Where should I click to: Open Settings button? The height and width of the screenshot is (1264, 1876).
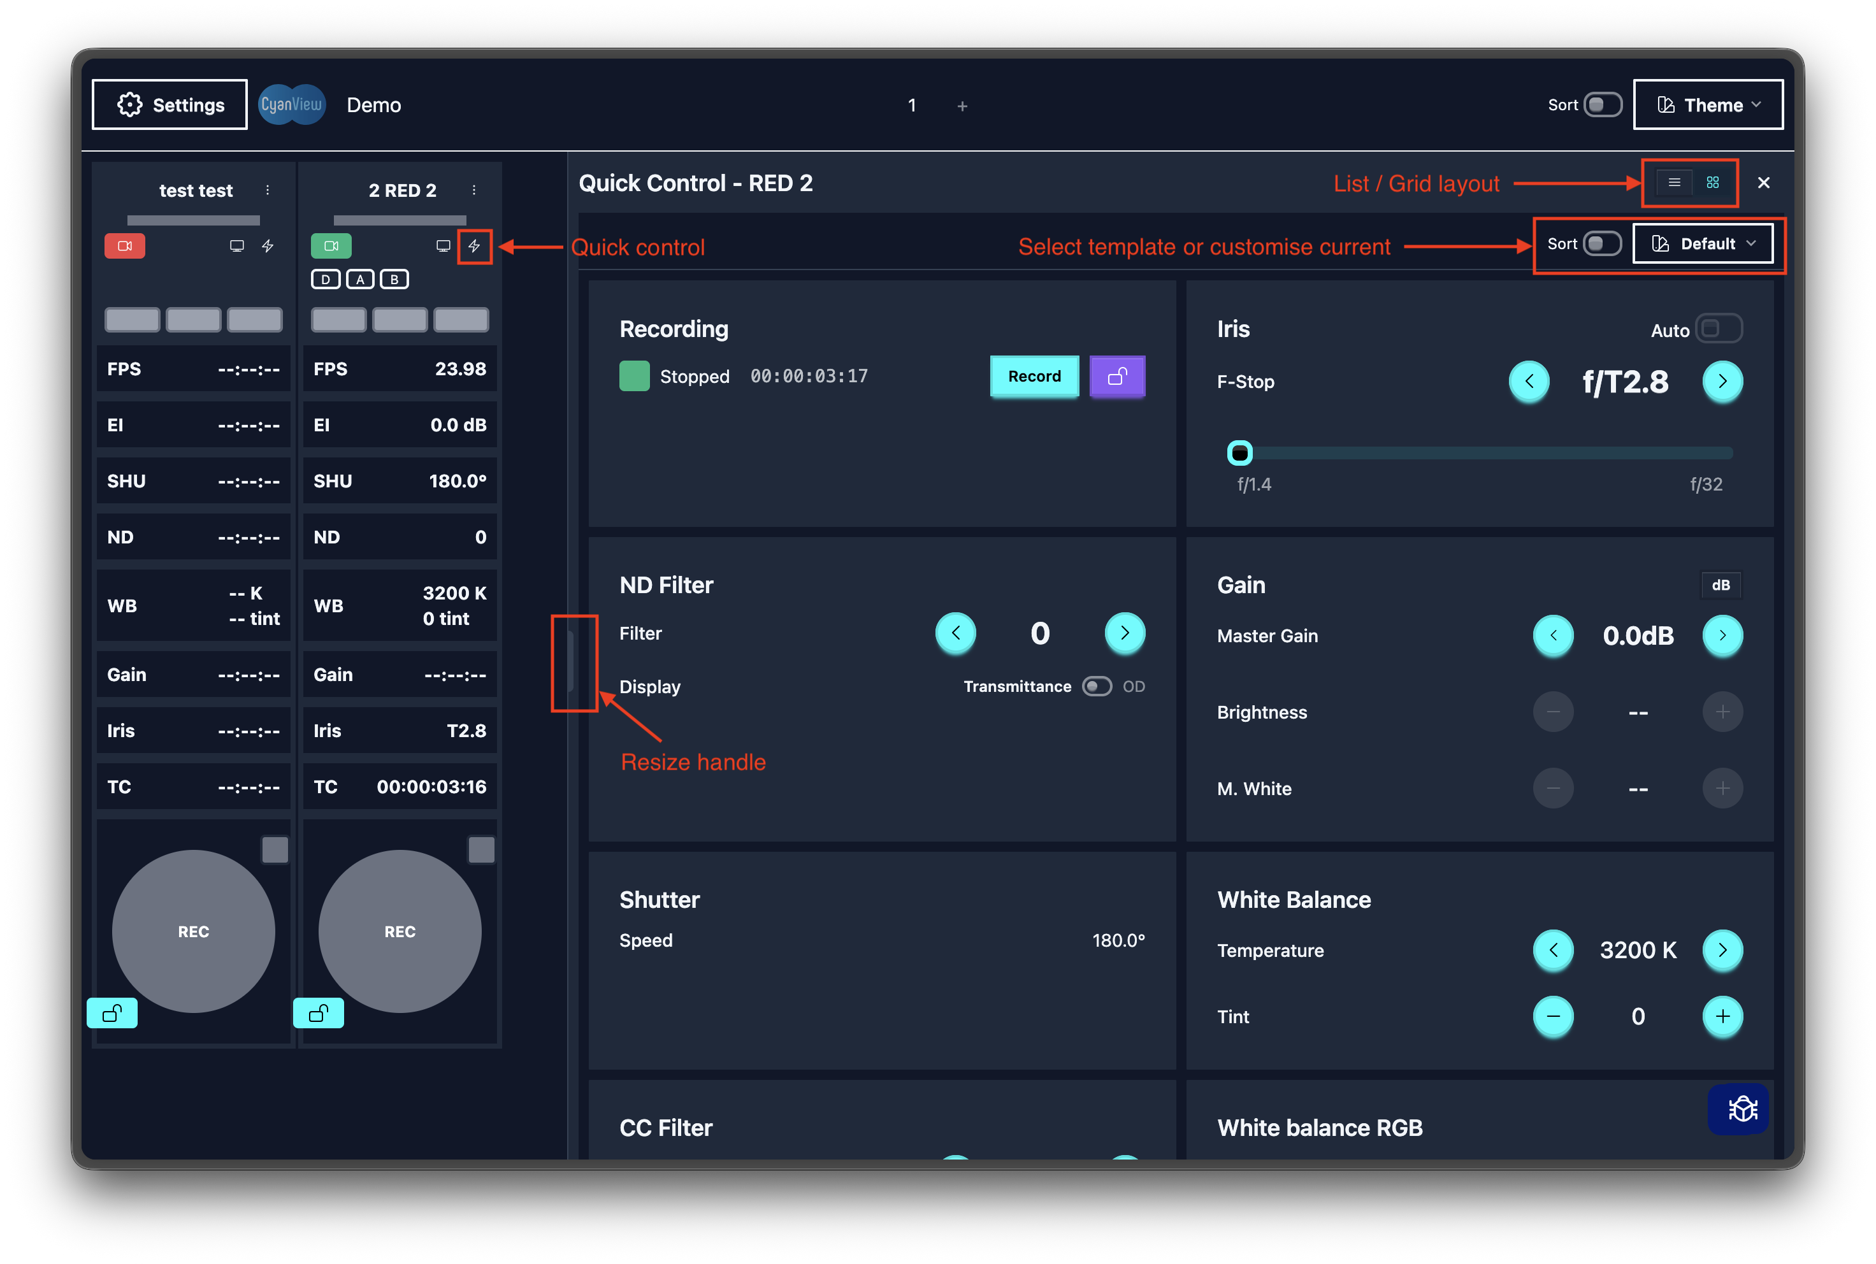tap(170, 104)
